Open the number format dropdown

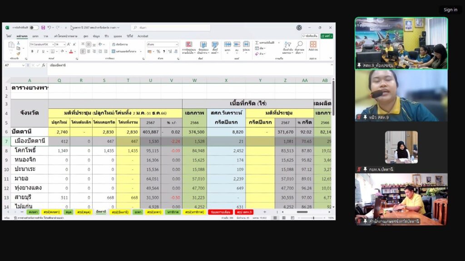(x=177, y=44)
